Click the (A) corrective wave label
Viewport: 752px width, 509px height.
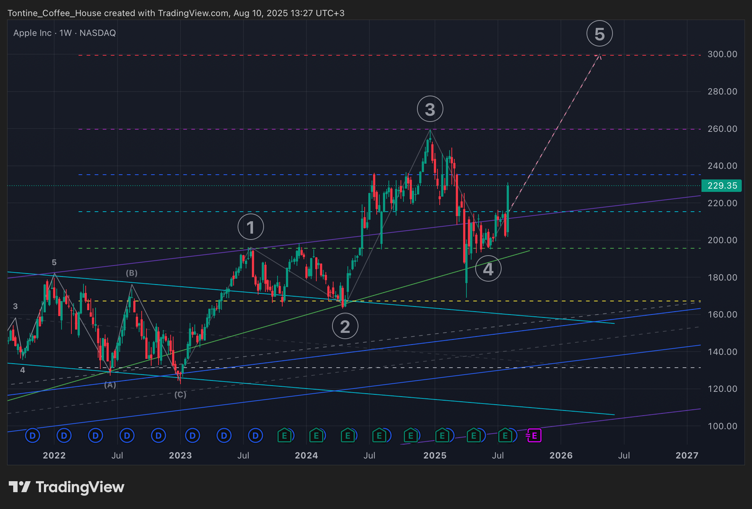[x=110, y=385]
